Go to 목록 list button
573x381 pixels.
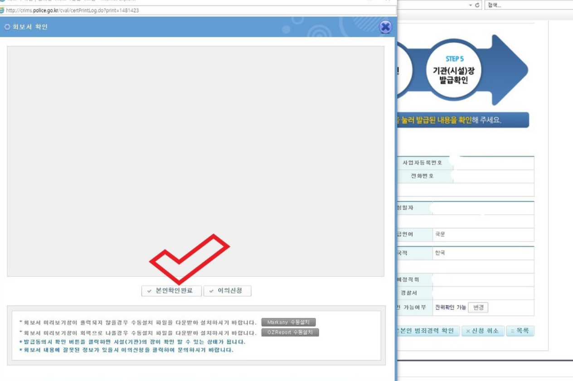coord(520,331)
